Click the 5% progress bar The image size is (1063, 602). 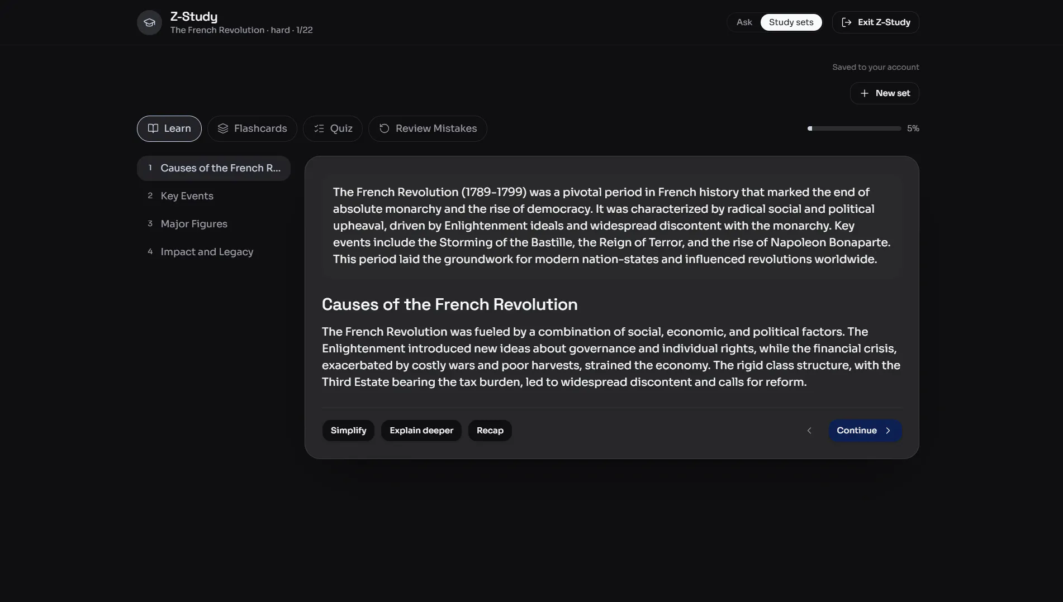pos(854,128)
